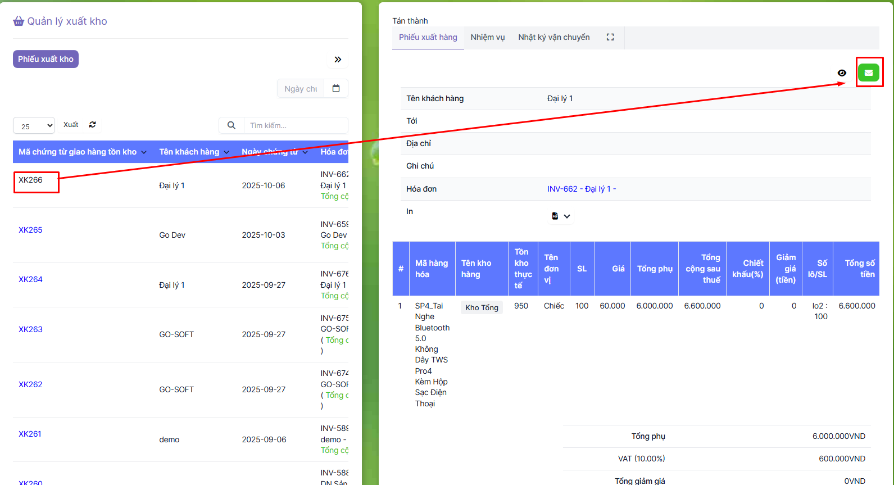Click the green send email icon

pyautogui.click(x=868, y=72)
